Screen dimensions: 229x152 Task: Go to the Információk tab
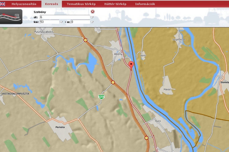(x=145, y=4)
